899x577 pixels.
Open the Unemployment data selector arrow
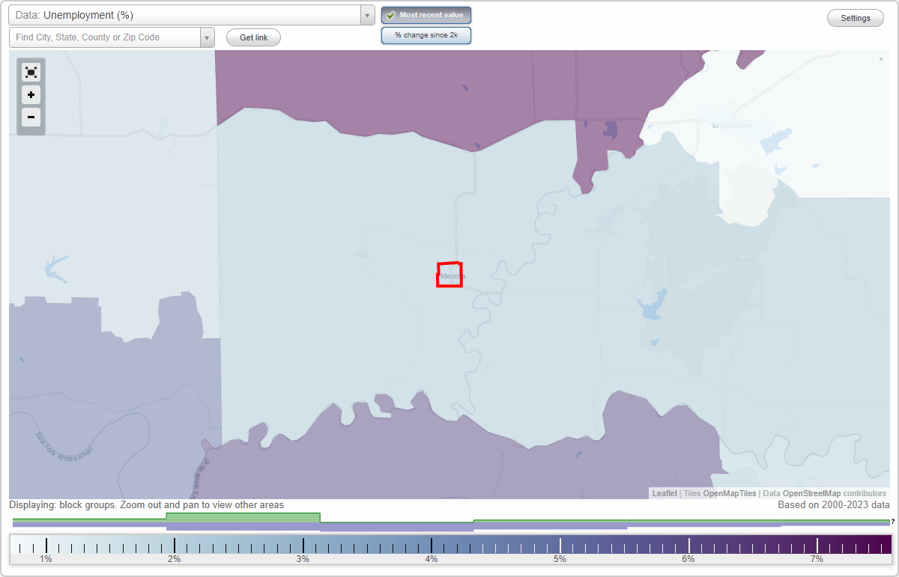tap(366, 14)
